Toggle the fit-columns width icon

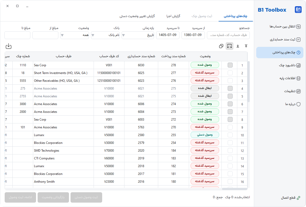[230, 46]
